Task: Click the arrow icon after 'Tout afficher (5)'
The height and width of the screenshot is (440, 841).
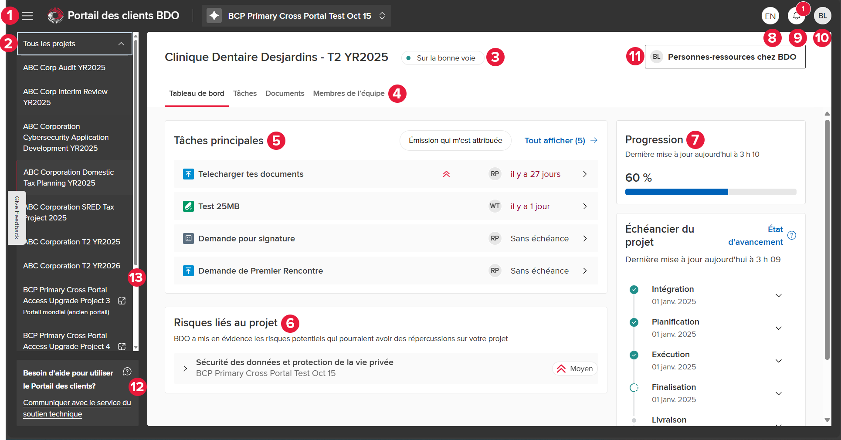Action: click(x=593, y=140)
